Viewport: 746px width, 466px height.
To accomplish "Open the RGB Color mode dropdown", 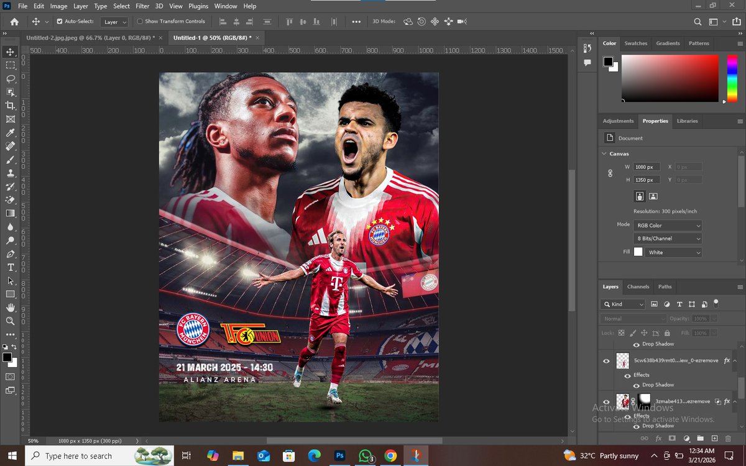I will (x=668, y=226).
